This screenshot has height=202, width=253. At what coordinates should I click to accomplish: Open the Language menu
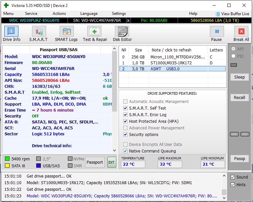[x=89, y=14]
